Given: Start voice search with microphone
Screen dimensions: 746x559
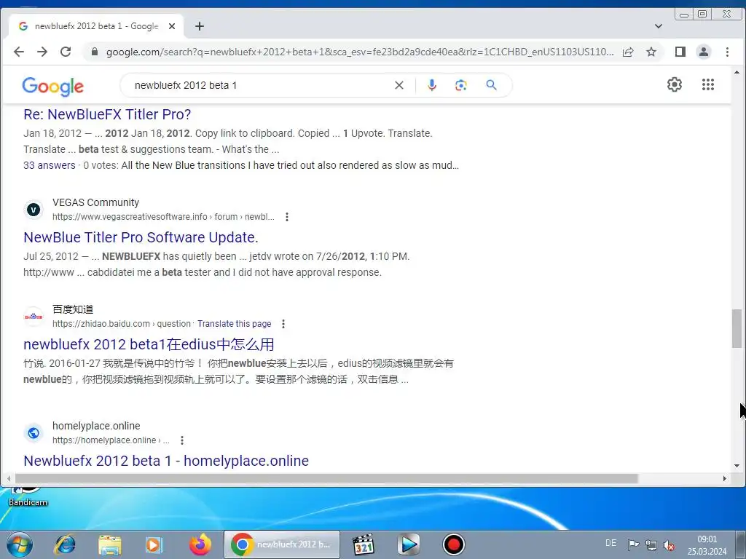Looking at the screenshot, I should click(431, 85).
